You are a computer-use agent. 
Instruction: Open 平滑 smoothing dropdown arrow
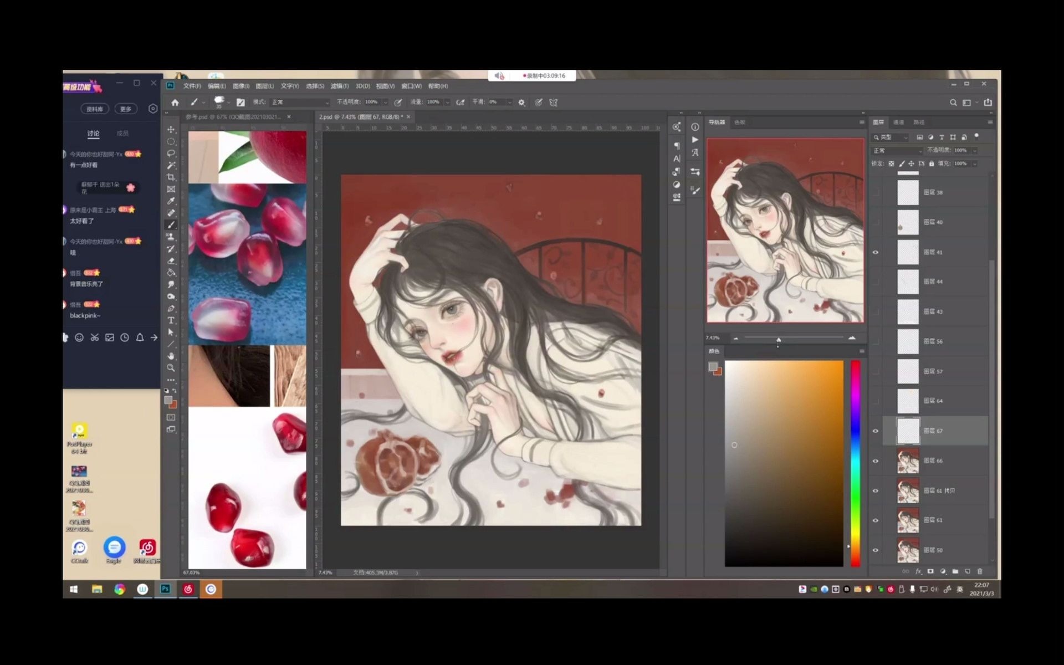[509, 103]
